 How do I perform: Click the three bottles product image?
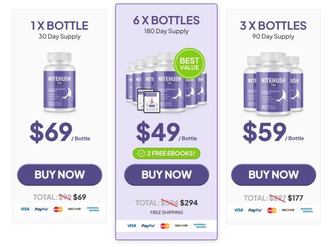click(x=273, y=84)
